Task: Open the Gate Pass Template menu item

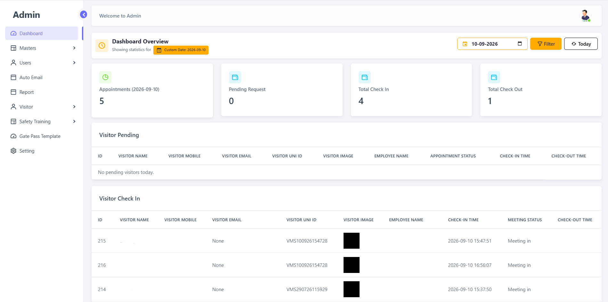Action: pyautogui.click(x=42, y=136)
